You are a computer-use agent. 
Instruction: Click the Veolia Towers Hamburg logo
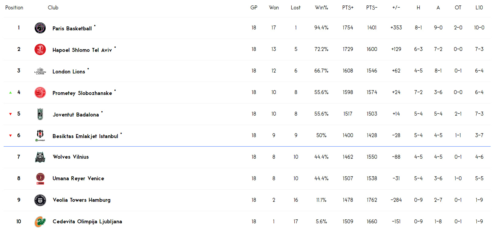tap(40, 200)
